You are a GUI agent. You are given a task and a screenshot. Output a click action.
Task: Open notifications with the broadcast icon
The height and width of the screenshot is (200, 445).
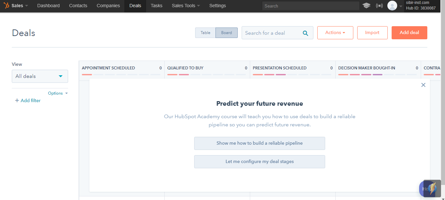(379, 6)
